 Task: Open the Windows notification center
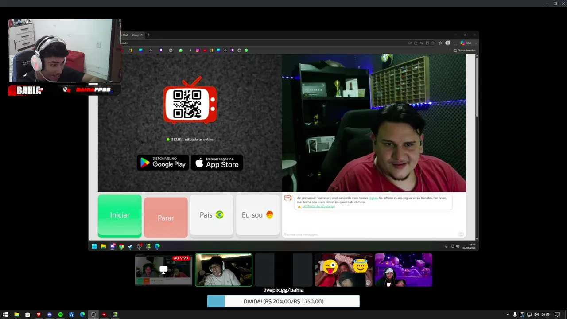[x=557, y=315]
